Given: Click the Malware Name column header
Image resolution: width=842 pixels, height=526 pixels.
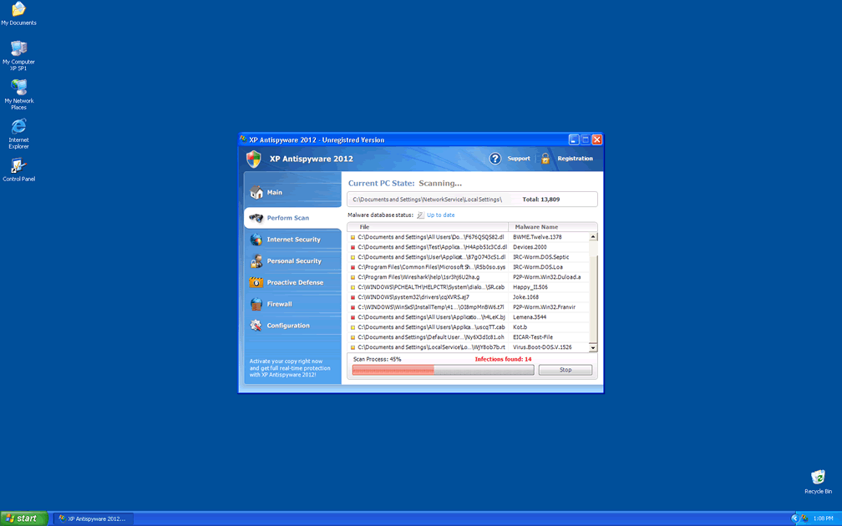Looking at the screenshot, I should click(539, 227).
